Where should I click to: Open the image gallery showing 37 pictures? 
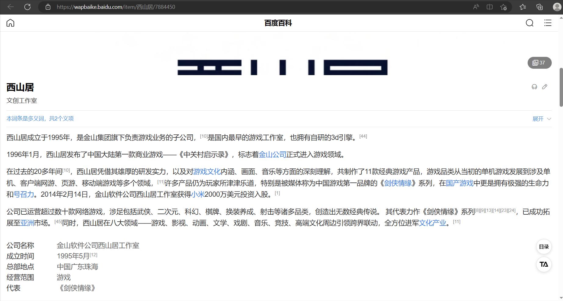point(539,63)
